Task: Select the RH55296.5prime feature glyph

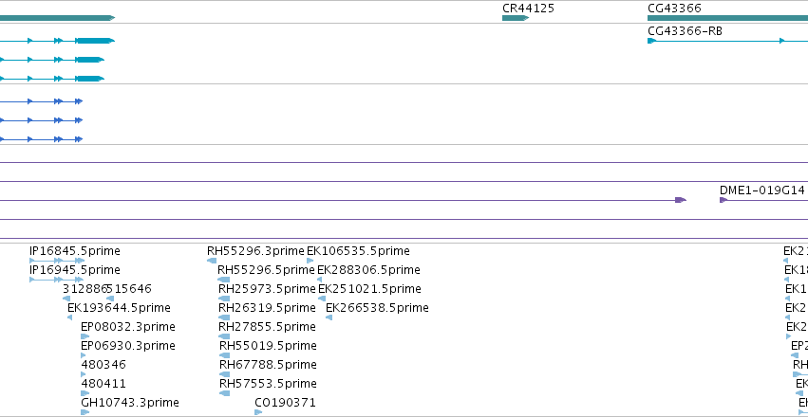Action: pyautogui.click(x=224, y=280)
